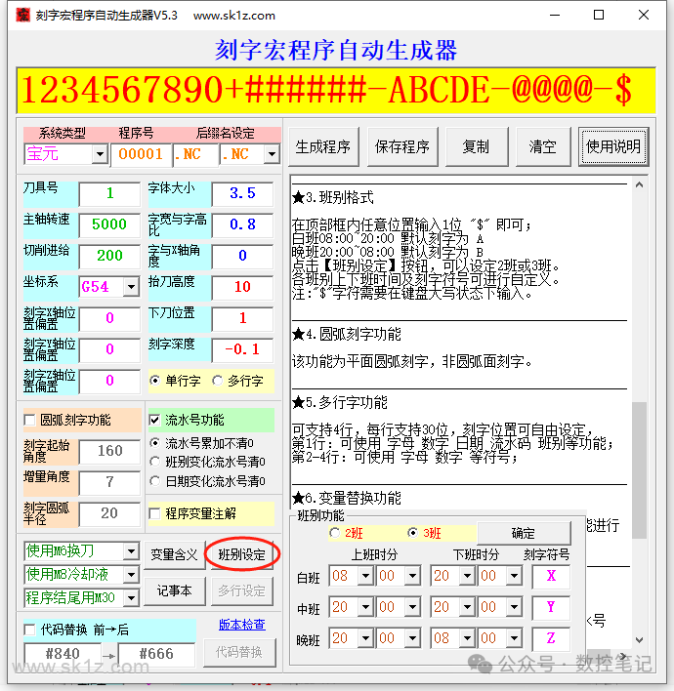Click the 刀具号 input field
The width and height of the screenshot is (674, 691).
pyautogui.click(x=109, y=193)
